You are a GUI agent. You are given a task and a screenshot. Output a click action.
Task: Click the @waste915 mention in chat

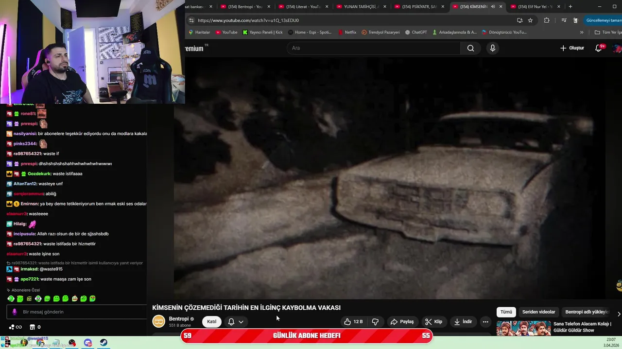coord(51,269)
